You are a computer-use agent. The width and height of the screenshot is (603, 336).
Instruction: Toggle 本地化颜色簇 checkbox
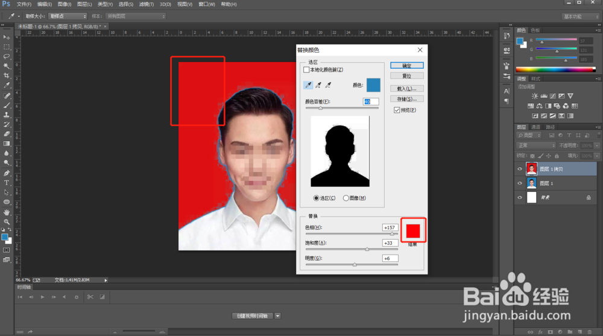click(x=306, y=69)
